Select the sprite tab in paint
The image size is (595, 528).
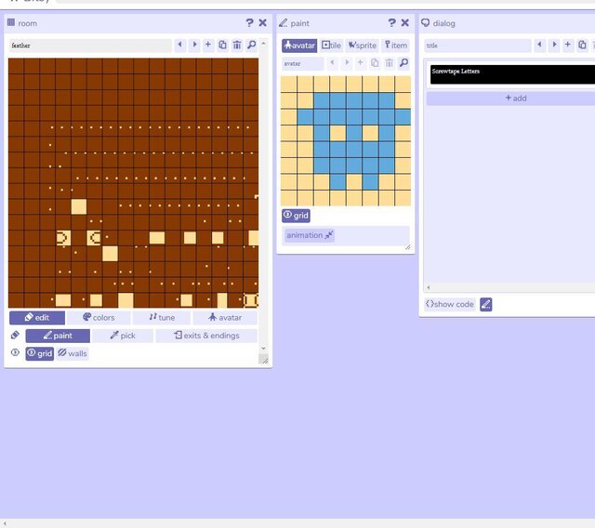363,45
